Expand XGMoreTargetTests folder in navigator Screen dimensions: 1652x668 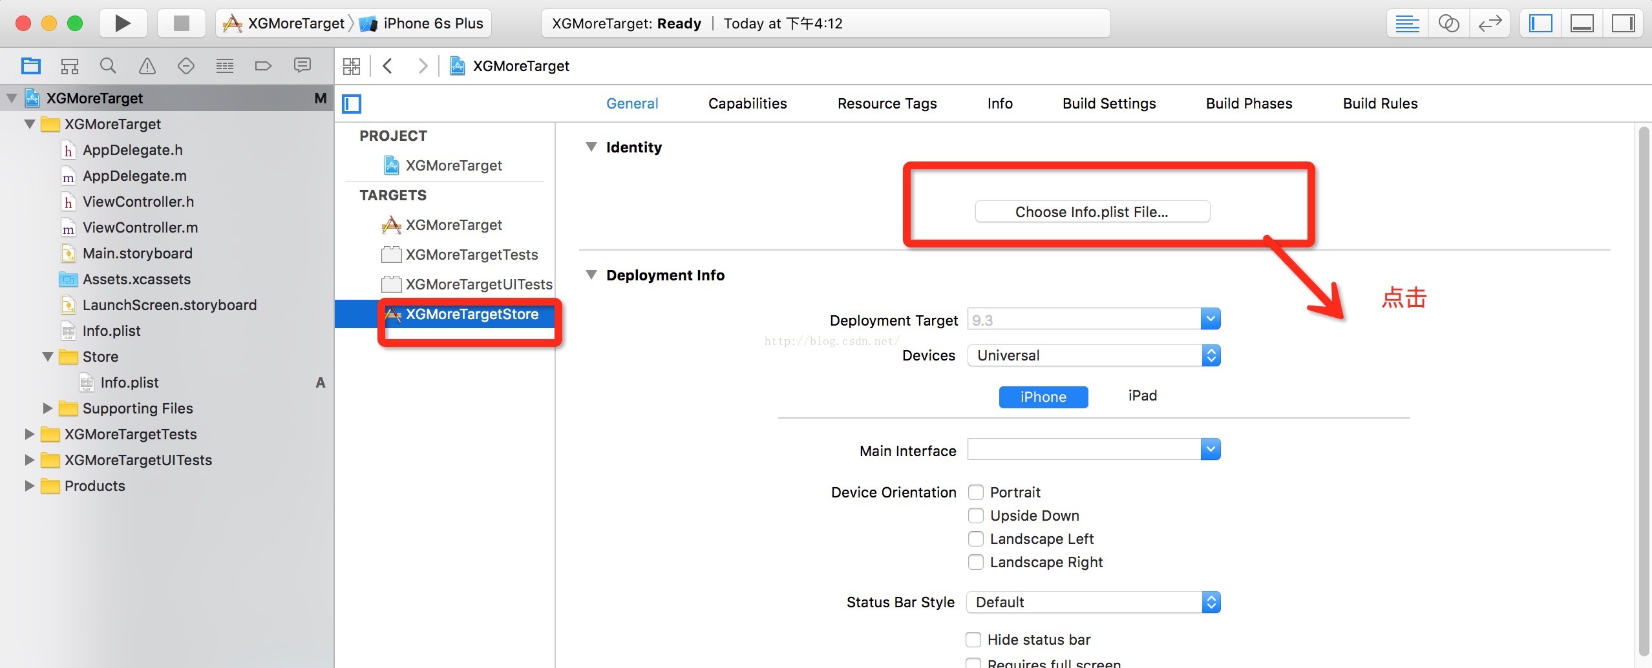point(29,434)
